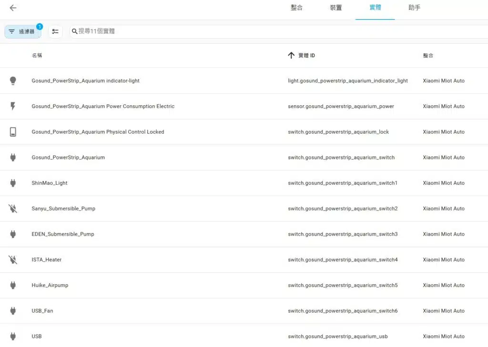Select the 實體 tab

pyautogui.click(x=375, y=8)
